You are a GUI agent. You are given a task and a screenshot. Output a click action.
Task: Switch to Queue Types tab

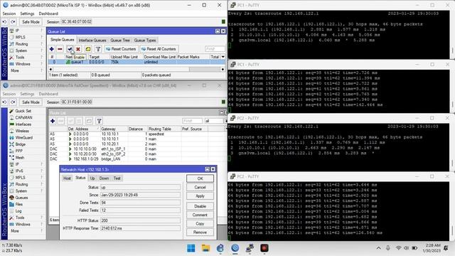click(x=145, y=41)
